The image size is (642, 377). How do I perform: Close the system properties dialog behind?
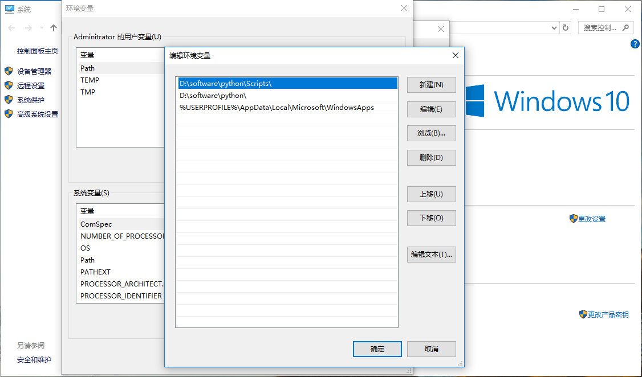[441, 29]
